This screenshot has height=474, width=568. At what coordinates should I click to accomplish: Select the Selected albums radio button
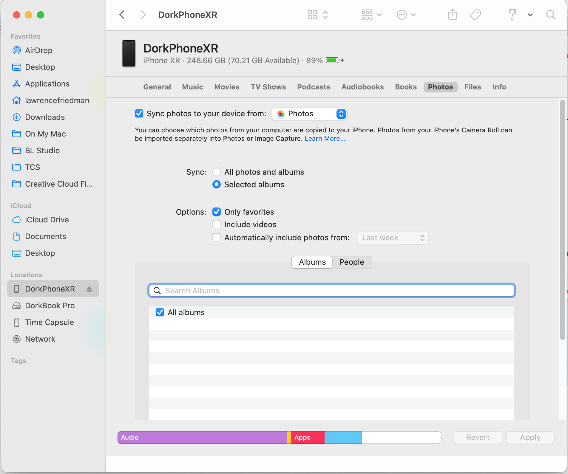point(217,185)
